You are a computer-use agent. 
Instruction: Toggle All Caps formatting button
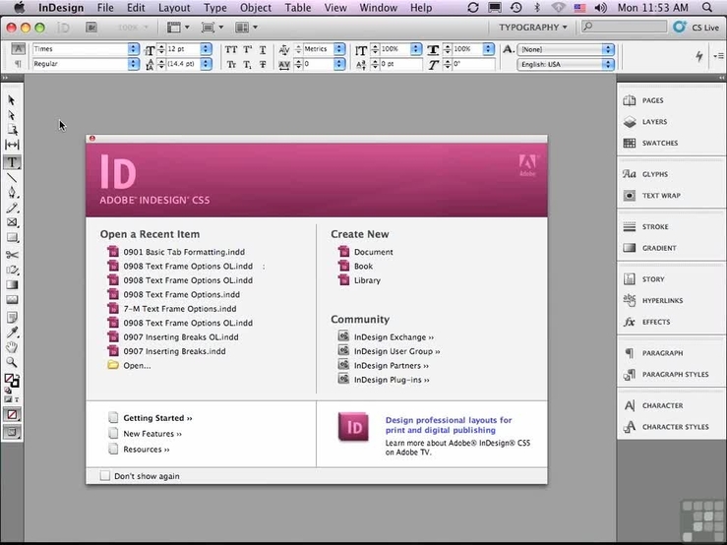click(231, 49)
